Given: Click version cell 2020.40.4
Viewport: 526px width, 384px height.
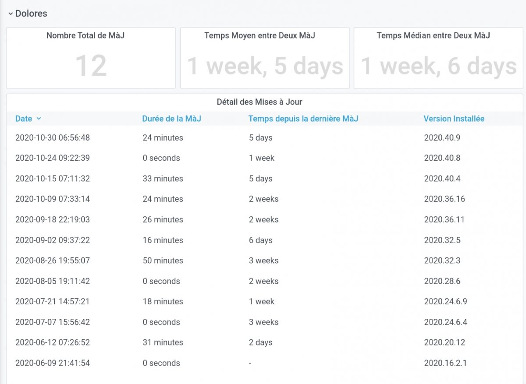Looking at the screenshot, I should tap(442, 179).
